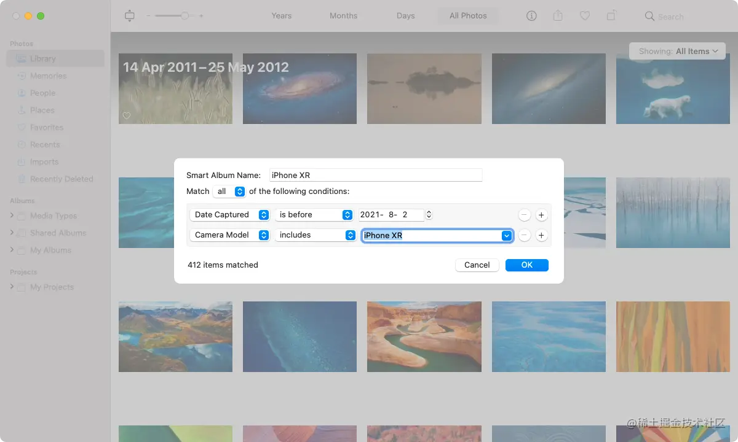
Task: Click the Rotate icon in toolbar
Action: (611, 16)
